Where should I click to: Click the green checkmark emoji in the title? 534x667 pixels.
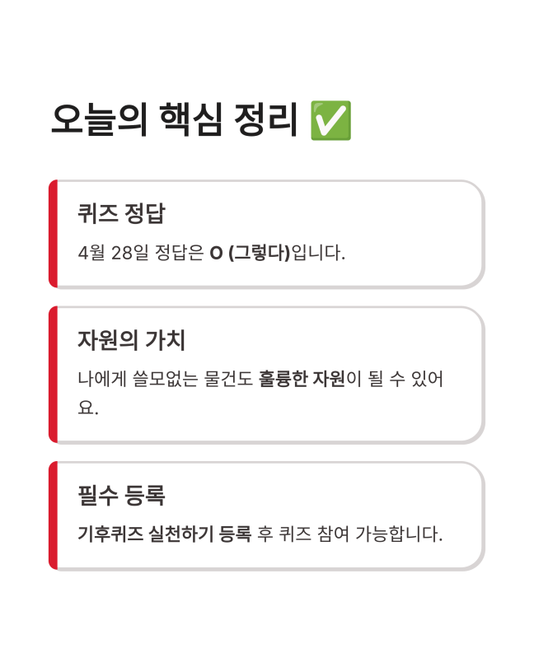pos(331,120)
